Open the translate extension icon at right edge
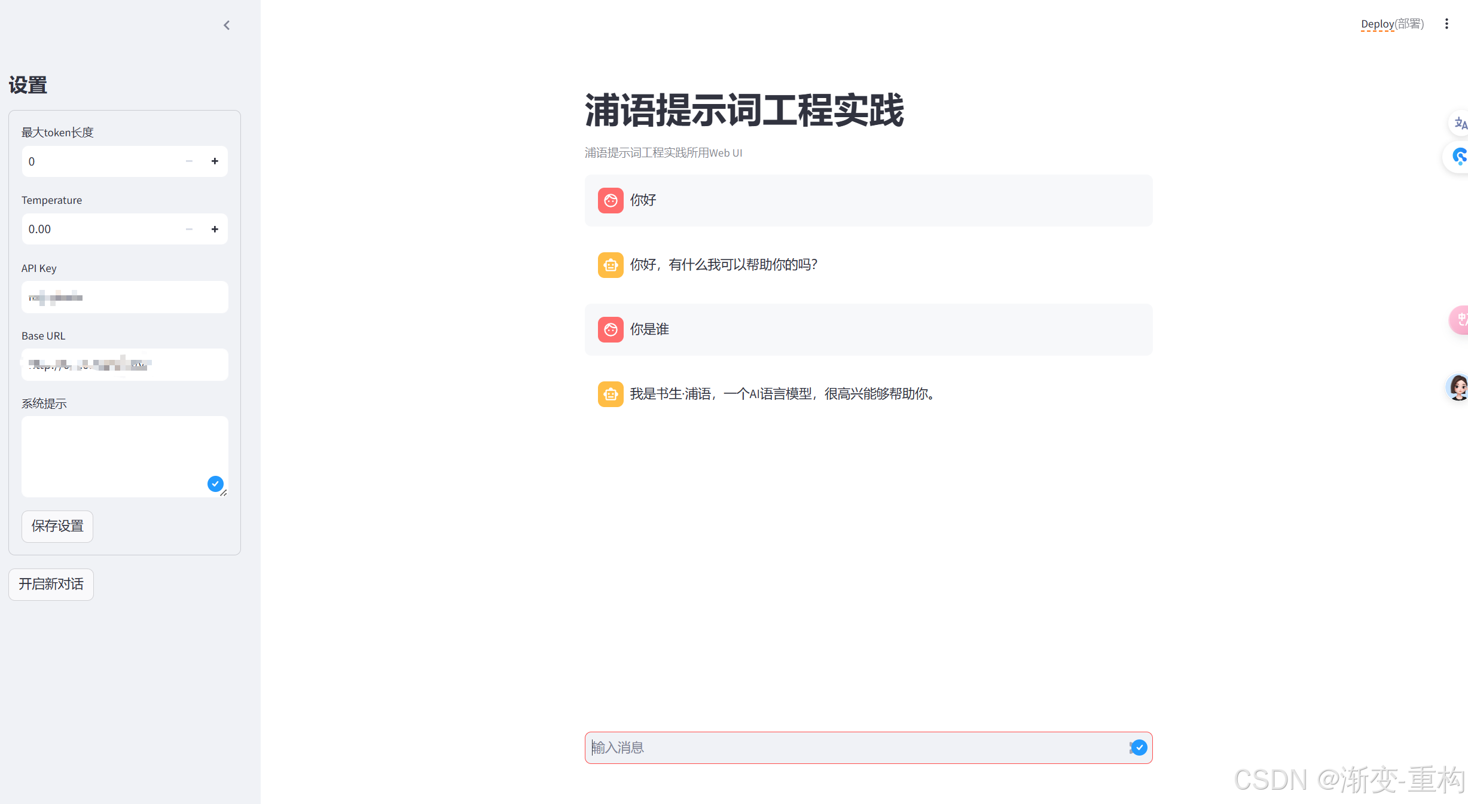The width and height of the screenshot is (1468, 804). 1460,124
